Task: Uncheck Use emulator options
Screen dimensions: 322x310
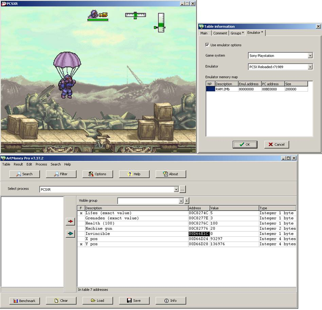Action: point(207,45)
